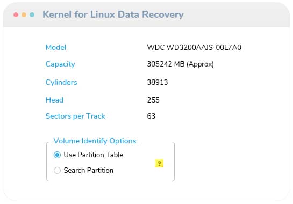Click the teal window dot

(32, 14)
